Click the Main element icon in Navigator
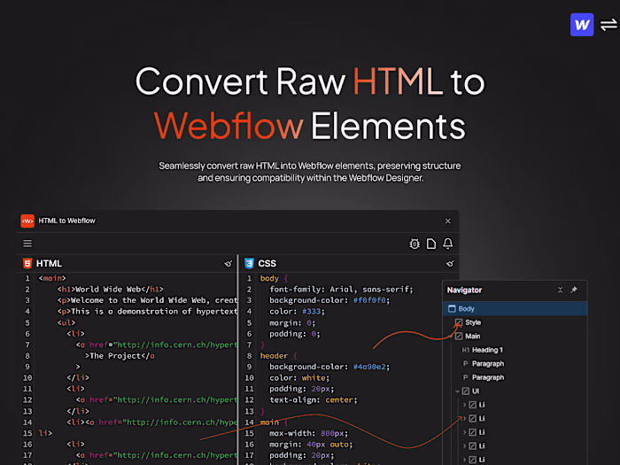The width and height of the screenshot is (620, 465). pos(459,336)
